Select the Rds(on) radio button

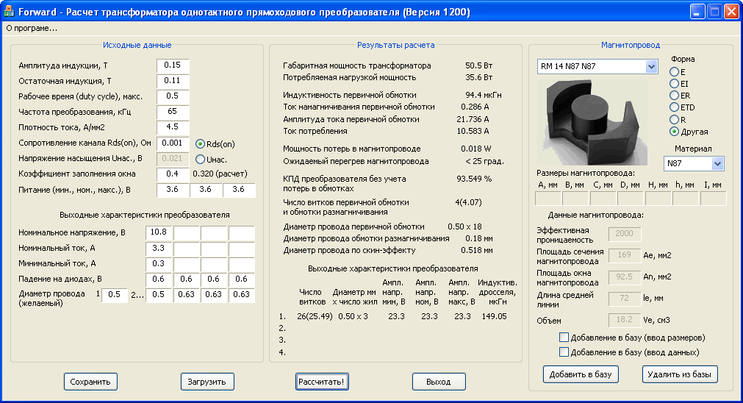[x=200, y=144]
